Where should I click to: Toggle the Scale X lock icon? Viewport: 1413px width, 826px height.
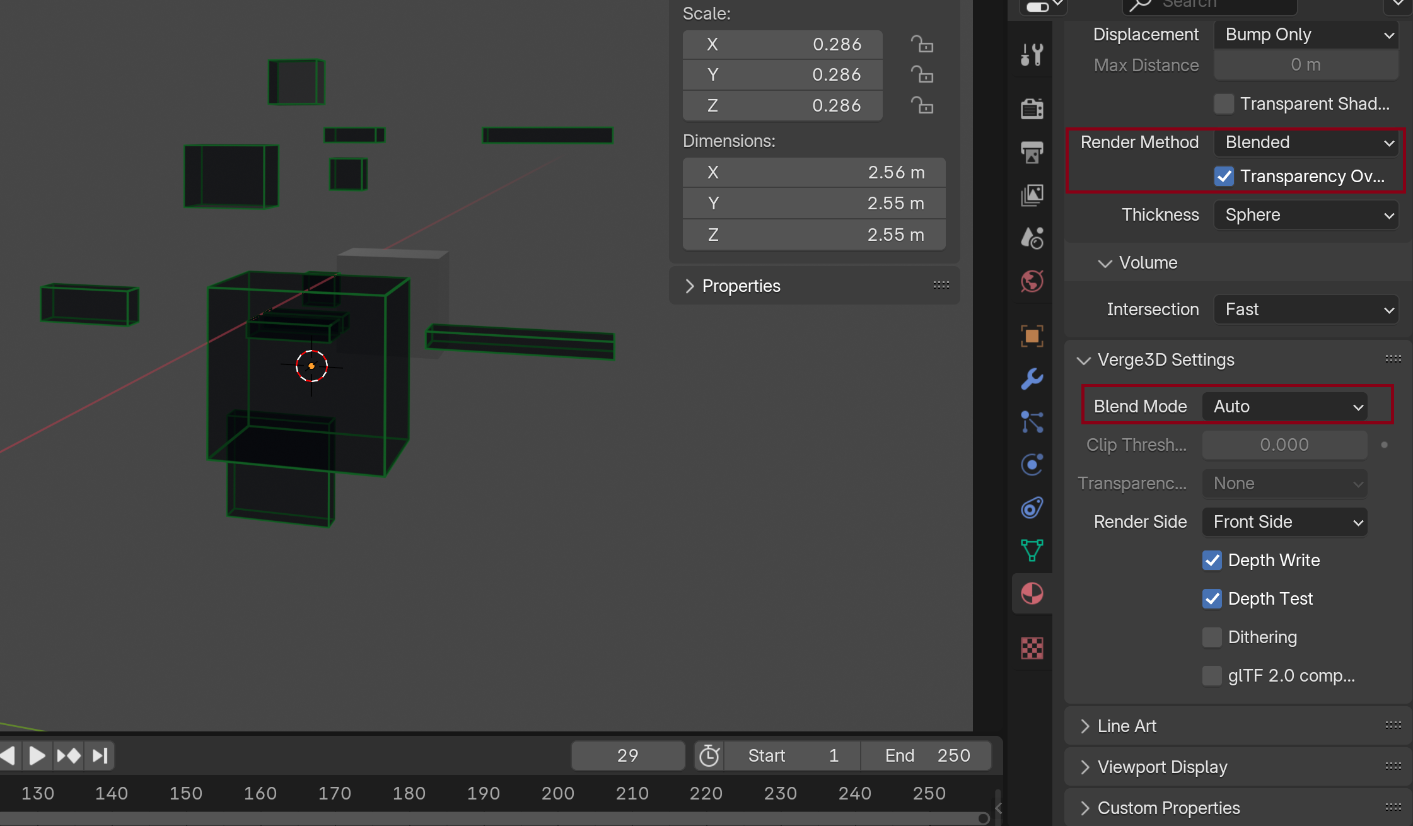tap(922, 44)
